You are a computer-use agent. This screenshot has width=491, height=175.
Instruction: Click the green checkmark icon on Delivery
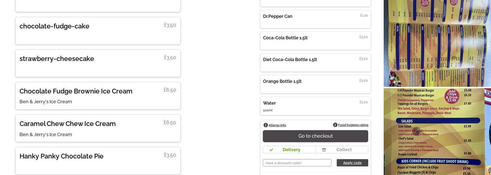coord(271,150)
